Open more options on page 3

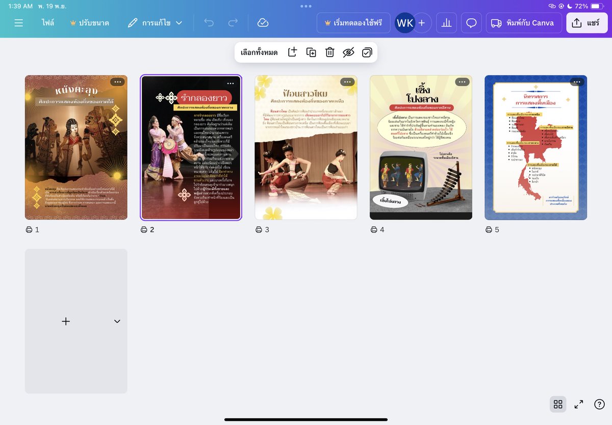(347, 82)
